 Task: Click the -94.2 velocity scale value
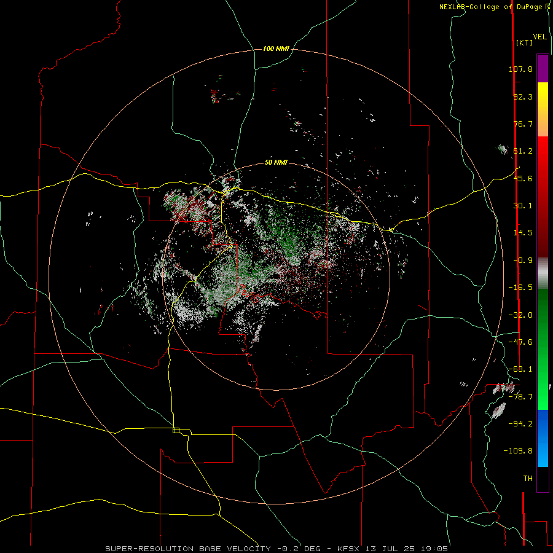click(x=520, y=423)
